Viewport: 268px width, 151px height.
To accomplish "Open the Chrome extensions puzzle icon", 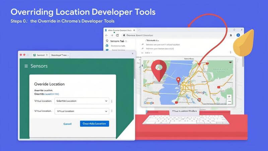I will tap(231, 35).
